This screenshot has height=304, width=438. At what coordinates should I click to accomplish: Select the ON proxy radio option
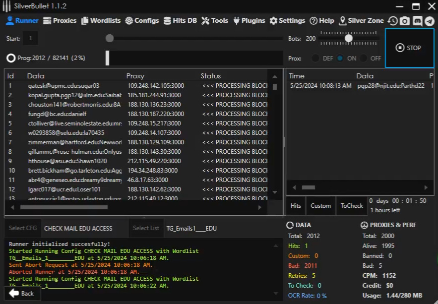pos(340,58)
